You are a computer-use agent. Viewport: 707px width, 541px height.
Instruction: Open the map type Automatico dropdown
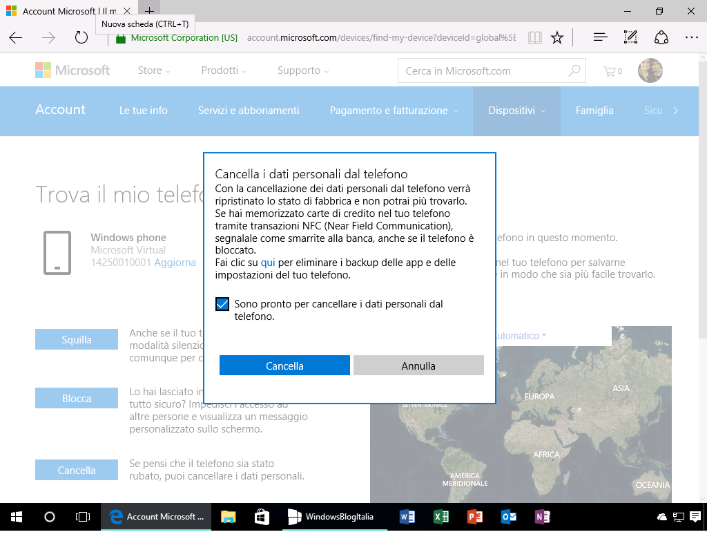tap(521, 336)
